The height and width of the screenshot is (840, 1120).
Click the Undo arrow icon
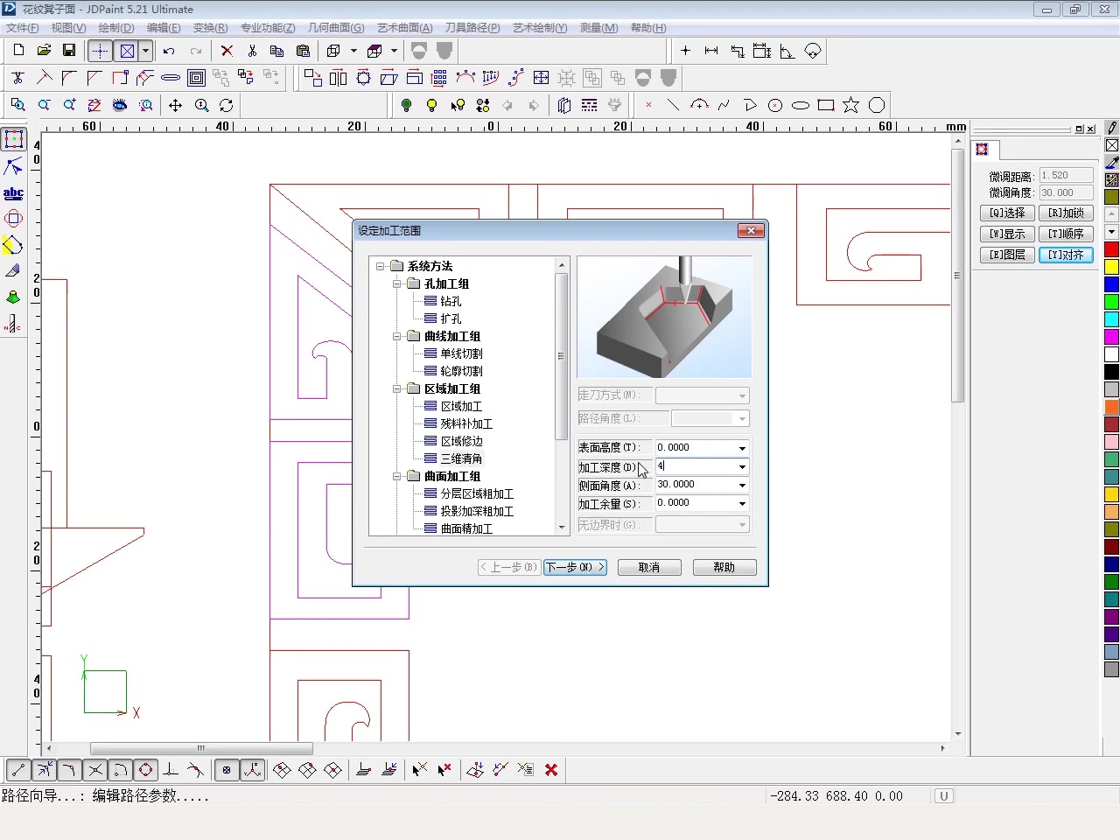click(x=169, y=51)
